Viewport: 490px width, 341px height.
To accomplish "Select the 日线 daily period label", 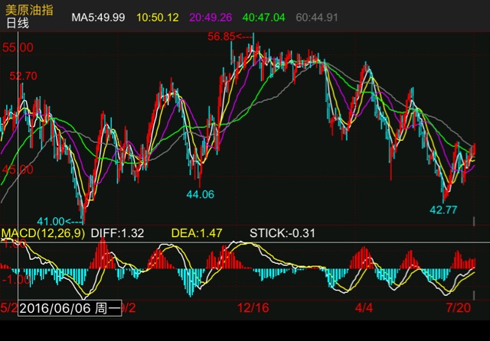I will (18, 24).
